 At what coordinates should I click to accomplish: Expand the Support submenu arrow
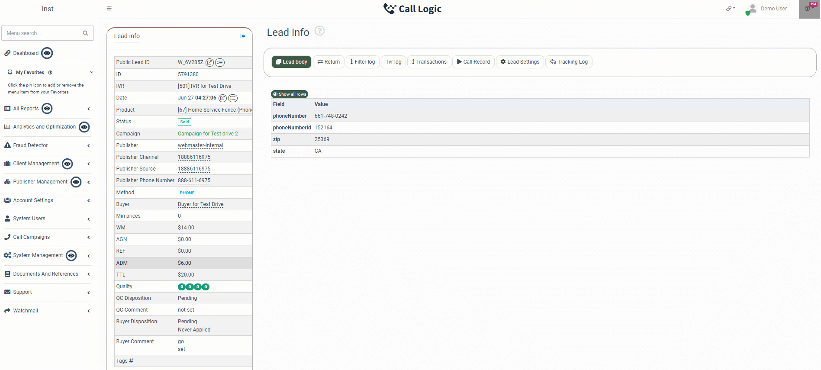click(89, 293)
